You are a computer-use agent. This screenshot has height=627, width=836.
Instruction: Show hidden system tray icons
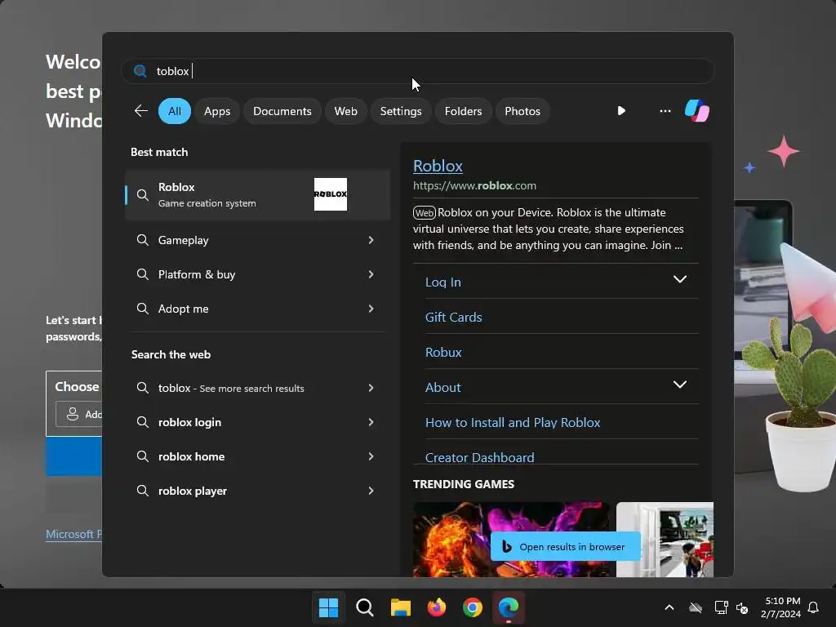669,607
